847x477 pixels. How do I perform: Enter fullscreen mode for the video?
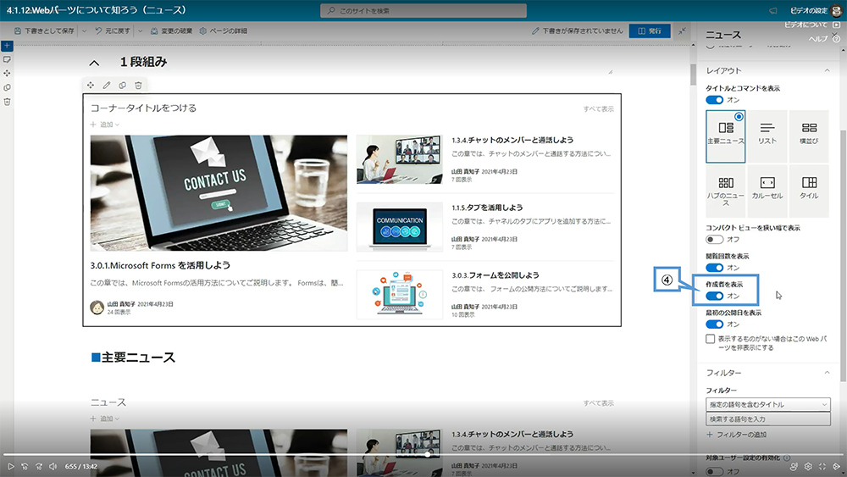coord(822,466)
